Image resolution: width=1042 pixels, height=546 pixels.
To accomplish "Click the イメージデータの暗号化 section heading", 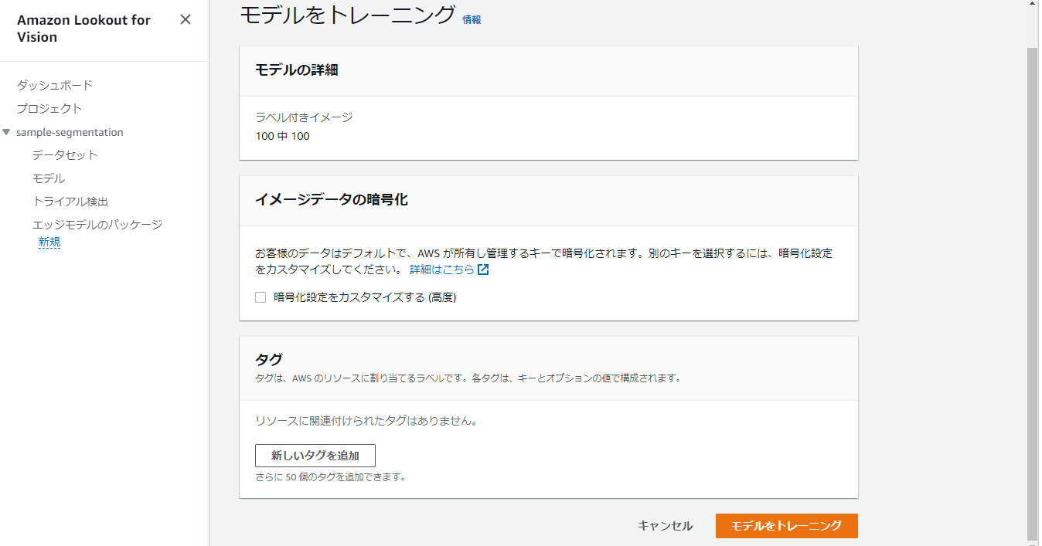I will point(332,200).
